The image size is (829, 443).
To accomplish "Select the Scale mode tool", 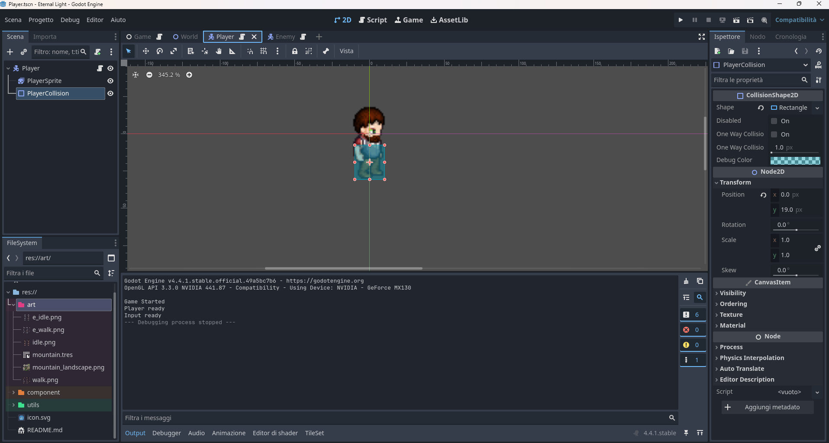I will point(174,51).
